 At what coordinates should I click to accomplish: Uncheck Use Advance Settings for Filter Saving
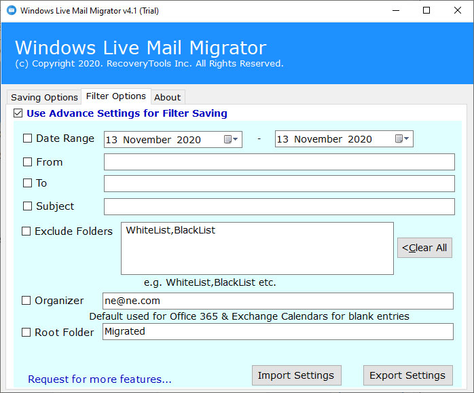click(x=18, y=113)
